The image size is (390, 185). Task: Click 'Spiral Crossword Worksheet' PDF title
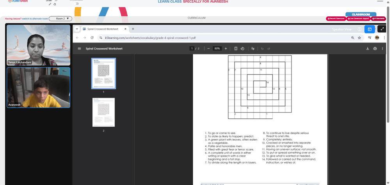[x=104, y=49]
